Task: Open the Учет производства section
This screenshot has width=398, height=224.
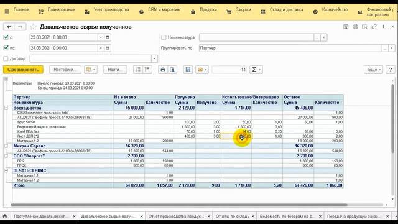Action: [111, 10]
